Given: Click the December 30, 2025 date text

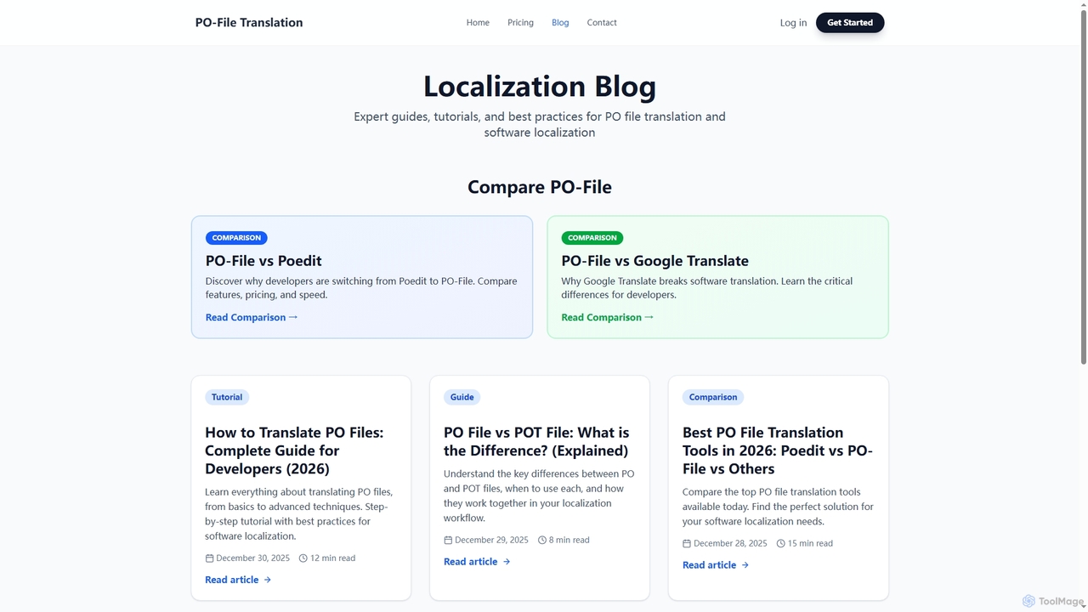Looking at the screenshot, I should click(x=253, y=558).
